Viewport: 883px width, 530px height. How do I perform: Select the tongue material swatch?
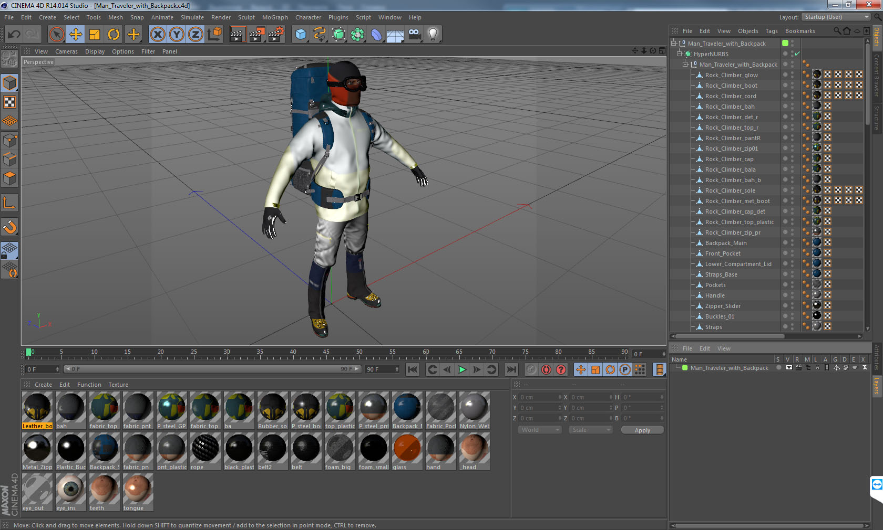pos(138,492)
